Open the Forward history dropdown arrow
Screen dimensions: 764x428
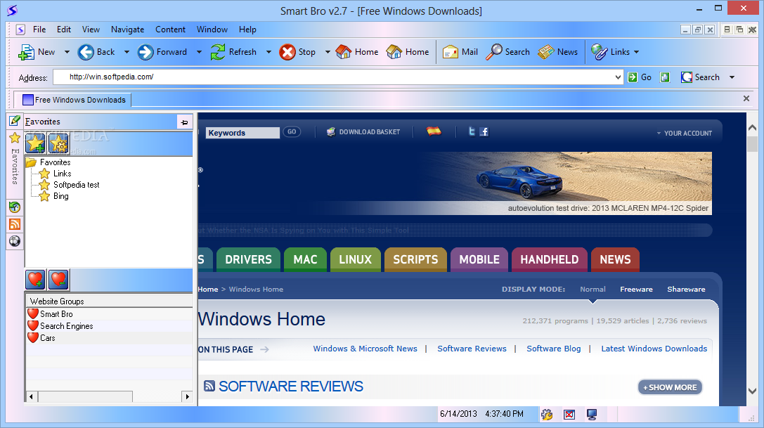point(199,52)
